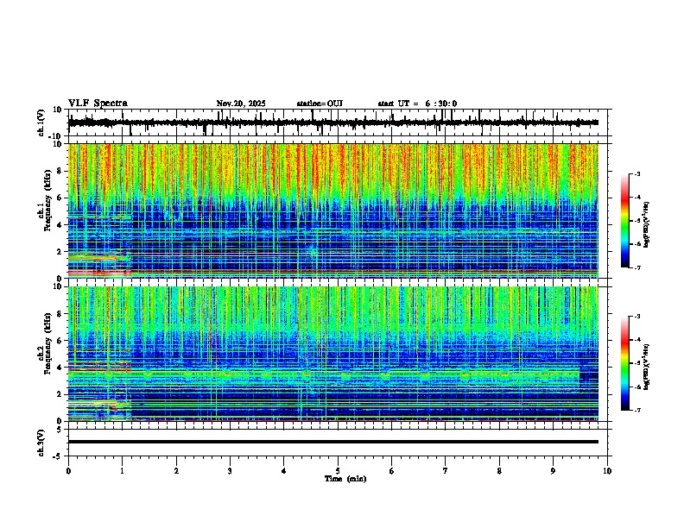The width and height of the screenshot is (684, 528).
Task: Click the "8" kHz tick on ch.2 spectrogram axis
Action: [x=60, y=314]
